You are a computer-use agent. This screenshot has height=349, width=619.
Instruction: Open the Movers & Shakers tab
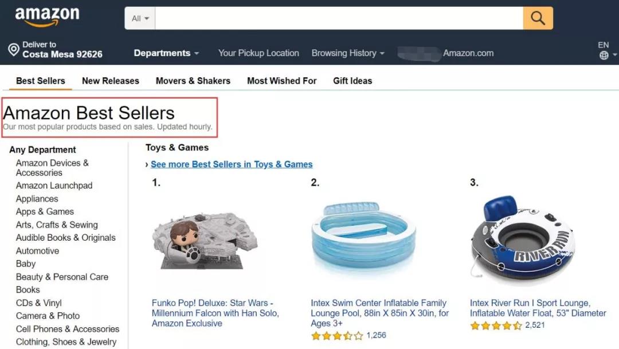(x=193, y=81)
